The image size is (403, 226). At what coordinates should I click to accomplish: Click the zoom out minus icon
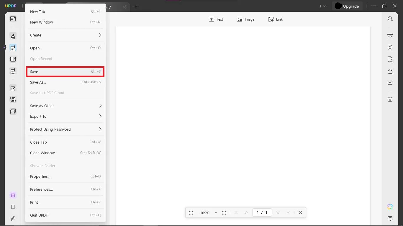[x=191, y=213]
